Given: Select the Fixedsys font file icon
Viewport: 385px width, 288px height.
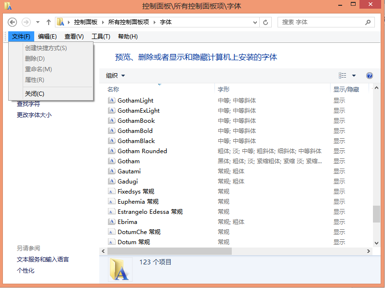Looking at the screenshot, I should pos(111,191).
